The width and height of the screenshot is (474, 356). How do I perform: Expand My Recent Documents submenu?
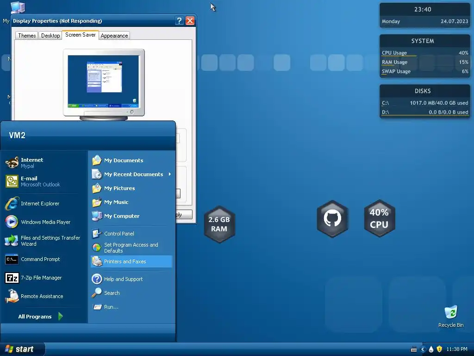[131, 174]
